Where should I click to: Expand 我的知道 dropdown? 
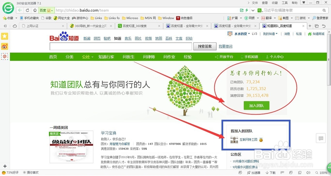click(270, 34)
